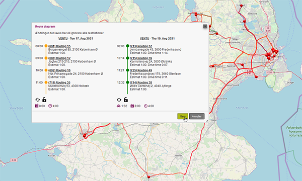This screenshot has width=302, height=181.
Task: Toggle the unlock icon under Tue 17. Aug route
Action: [x=44, y=100]
